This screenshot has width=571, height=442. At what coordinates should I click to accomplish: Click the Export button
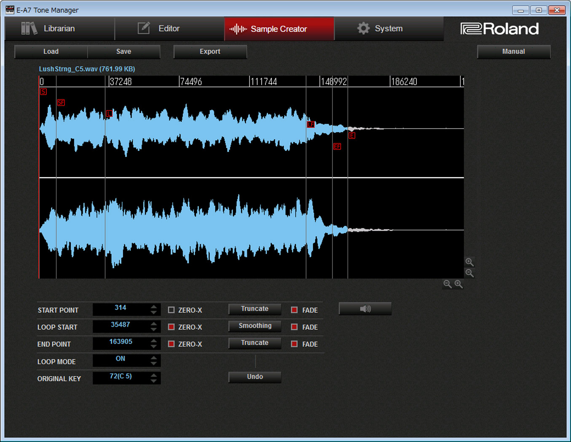[210, 51]
